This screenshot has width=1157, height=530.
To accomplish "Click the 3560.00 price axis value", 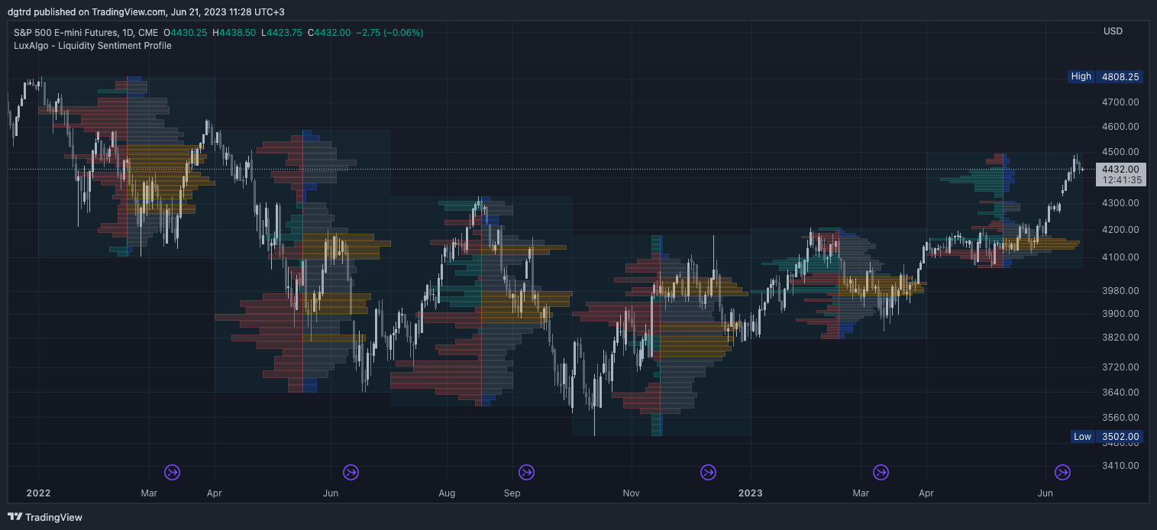I will [1120, 418].
